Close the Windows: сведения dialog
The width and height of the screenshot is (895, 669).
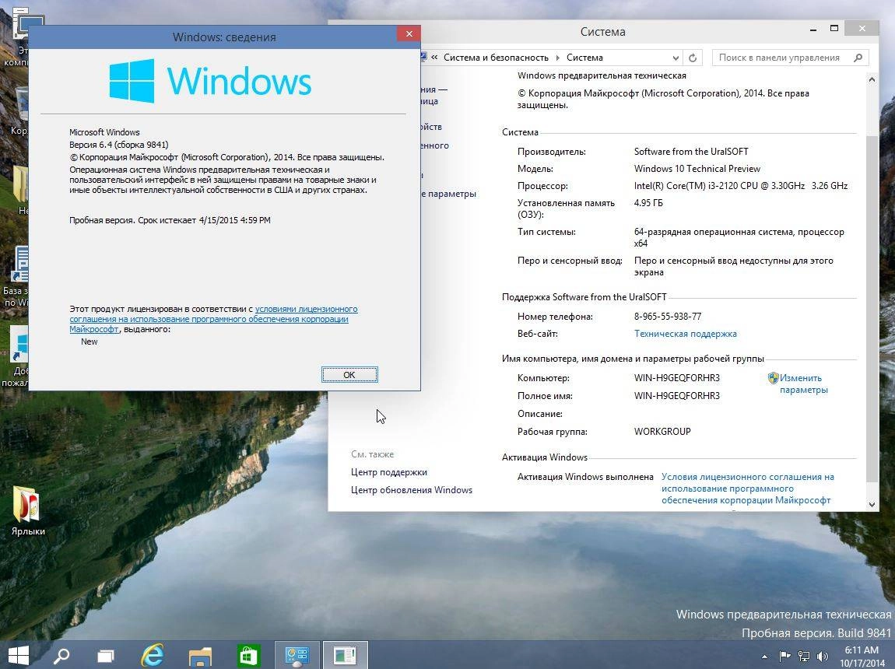tap(409, 33)
